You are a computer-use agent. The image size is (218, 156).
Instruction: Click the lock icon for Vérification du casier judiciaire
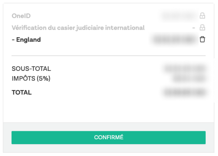[202, 28]
